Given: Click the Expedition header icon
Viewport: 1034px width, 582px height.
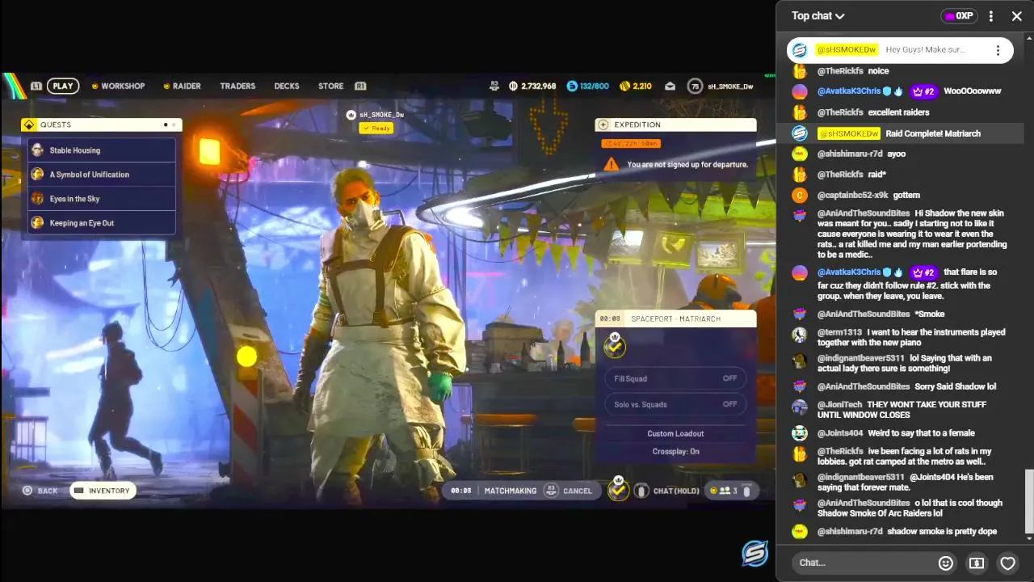Looking at the screenshot, I should click(x=603, y=124).
